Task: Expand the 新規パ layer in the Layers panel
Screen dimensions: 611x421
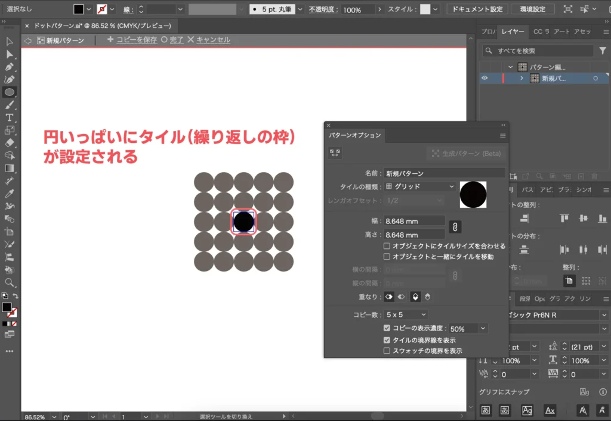Action: (x=521, y=78)
